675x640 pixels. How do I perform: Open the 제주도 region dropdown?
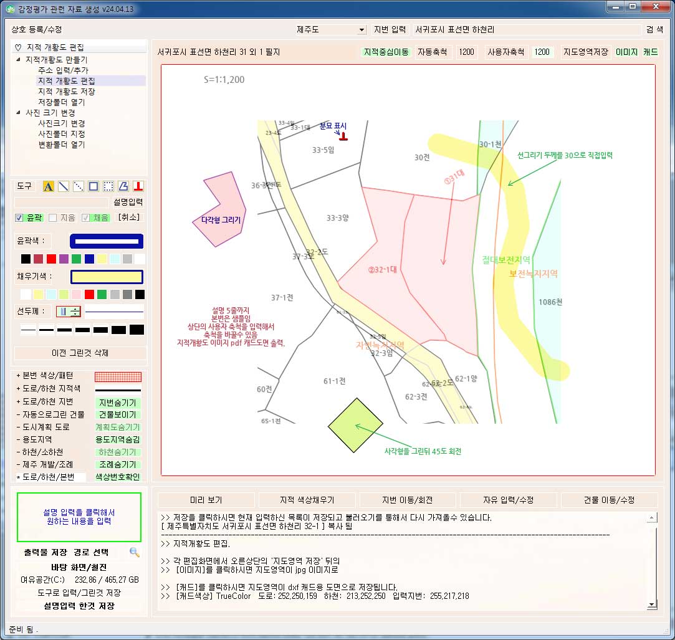tap(362, 30)
